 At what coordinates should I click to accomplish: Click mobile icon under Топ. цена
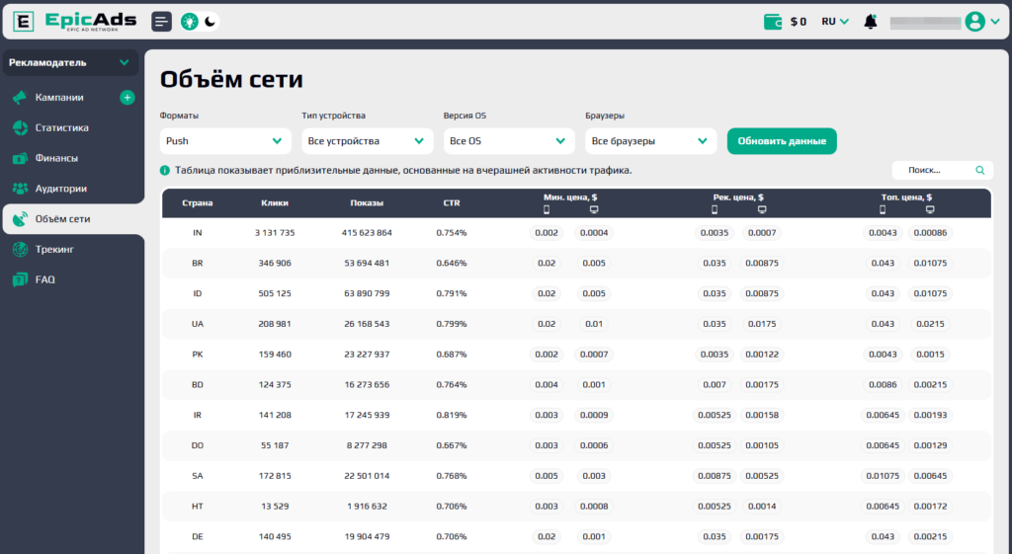click(883, 209)
